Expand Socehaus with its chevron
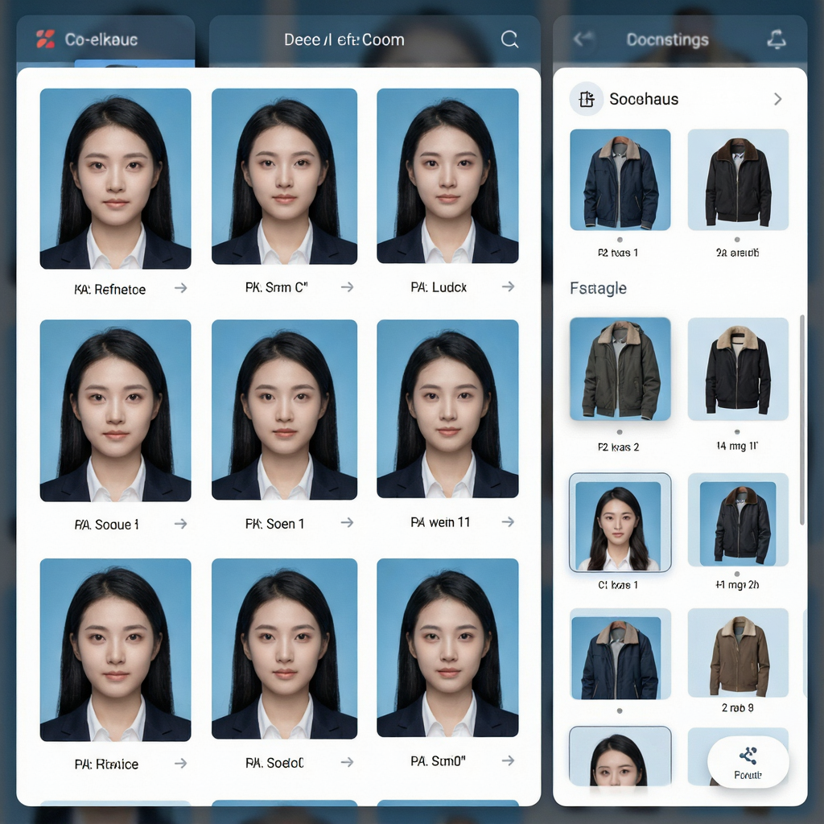824x824 pixels. point(778,99)
